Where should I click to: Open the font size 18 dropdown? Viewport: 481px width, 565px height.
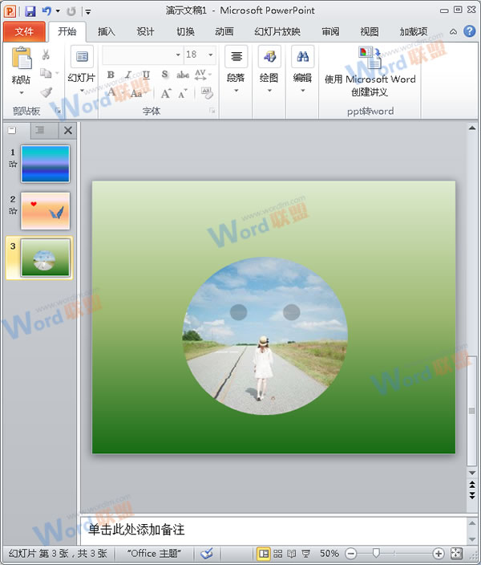point(211,55)
